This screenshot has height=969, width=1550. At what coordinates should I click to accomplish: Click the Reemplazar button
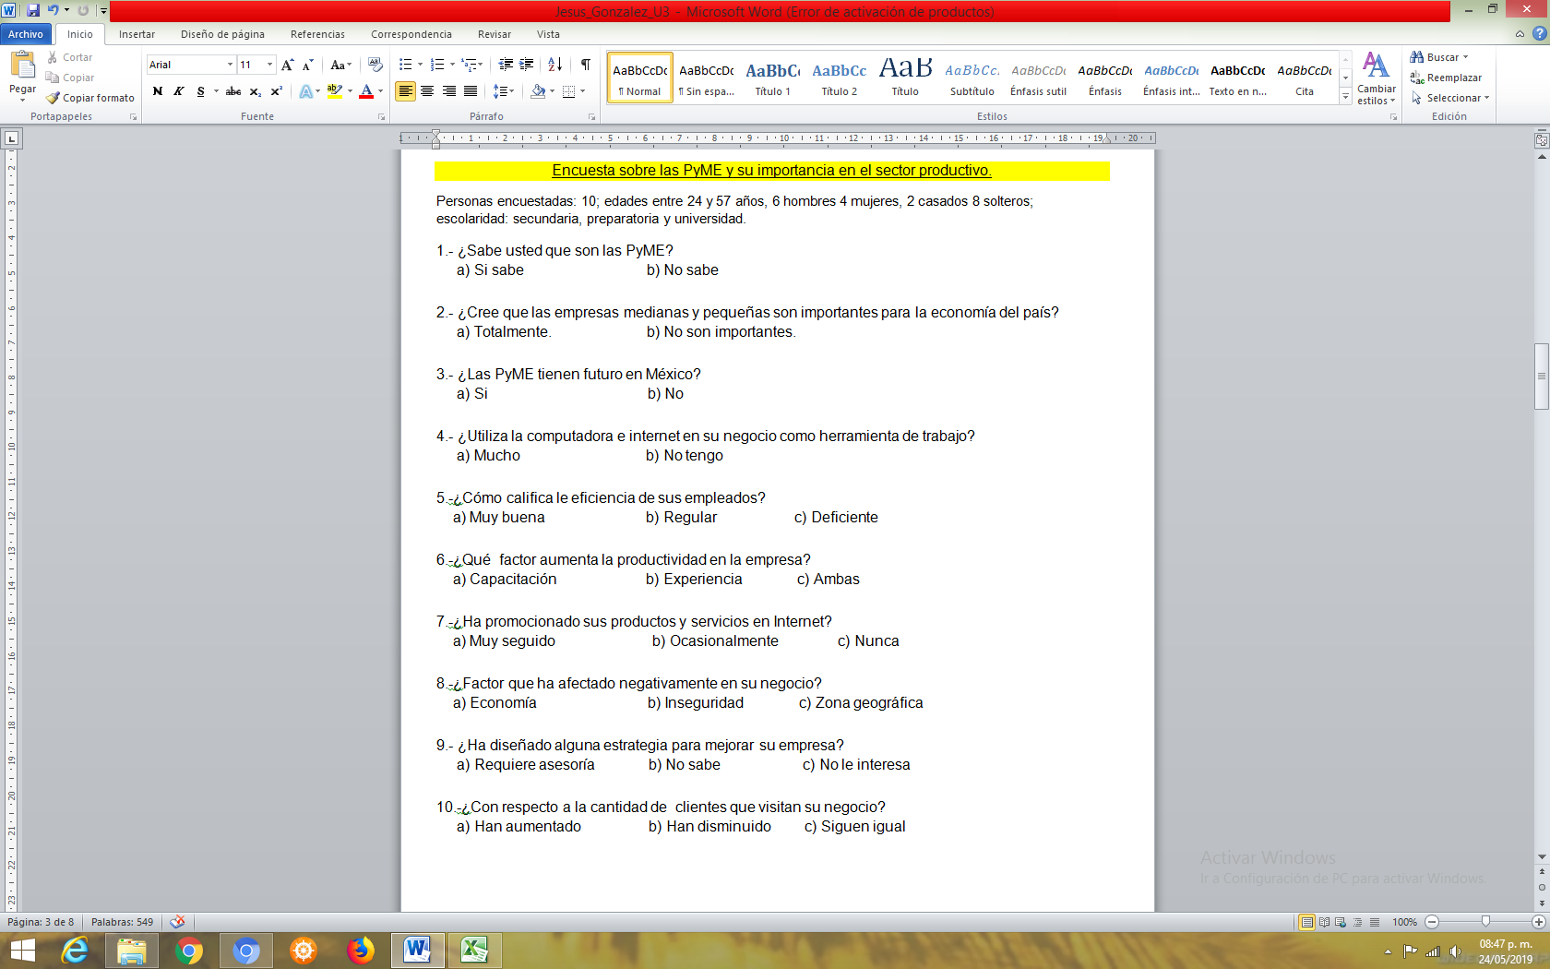(x=1446, y=78)
